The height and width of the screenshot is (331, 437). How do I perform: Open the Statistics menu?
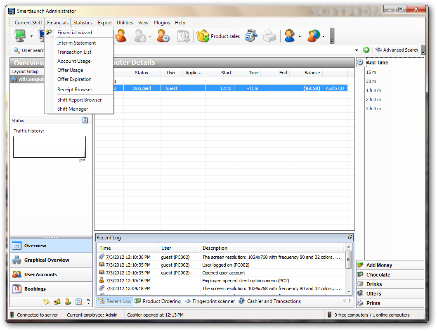tap(83, 23)
